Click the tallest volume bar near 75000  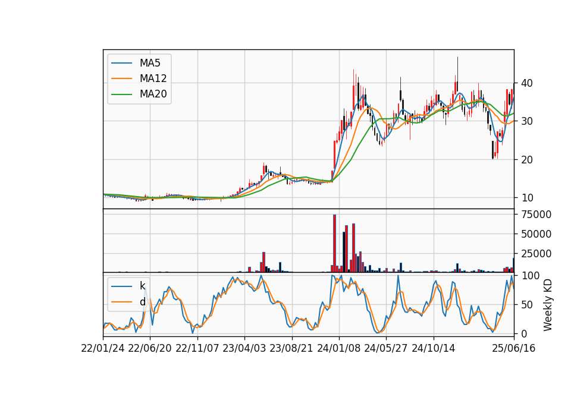(334, 243)
